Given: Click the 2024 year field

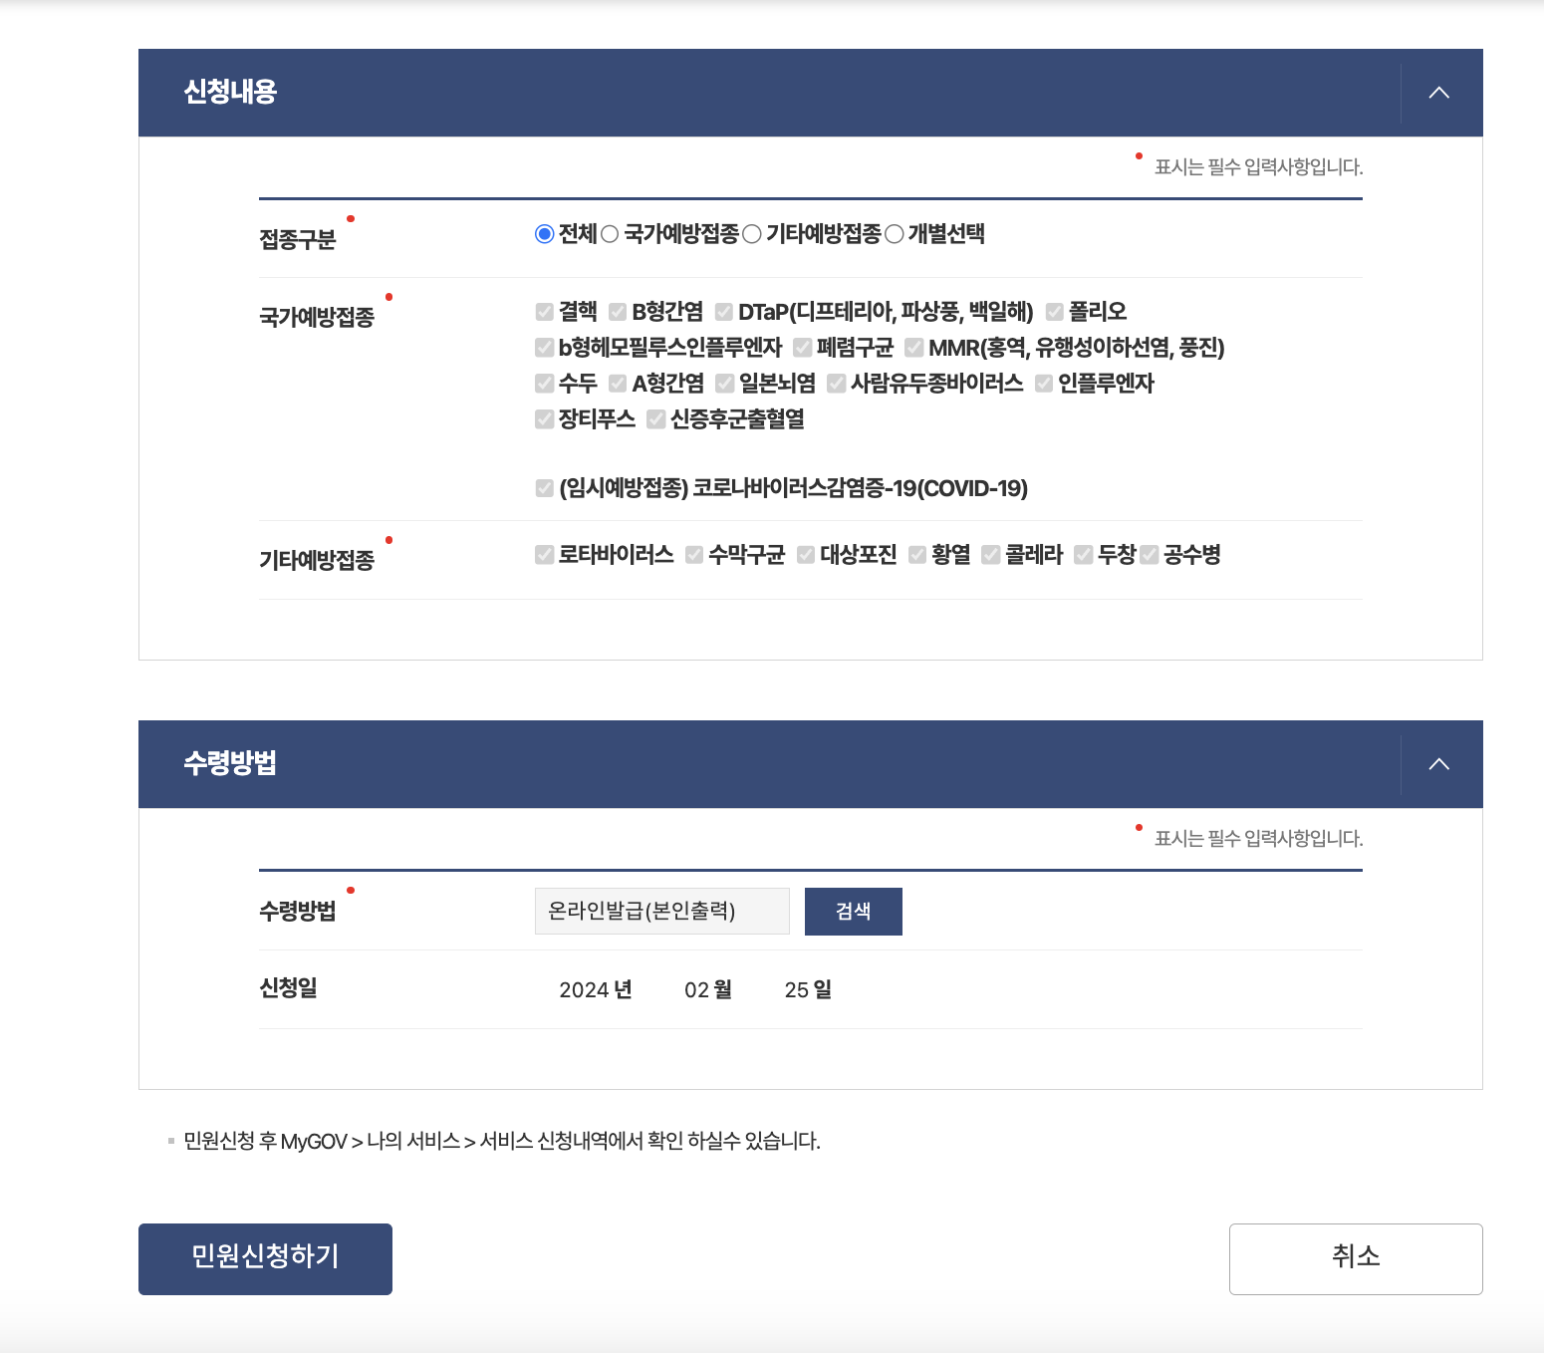Looking at the screenshot, I should (584, 989).
